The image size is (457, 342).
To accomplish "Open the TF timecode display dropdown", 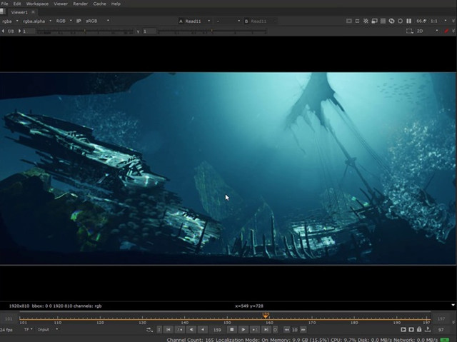I will pyautogui.click(x=28, y=329).
